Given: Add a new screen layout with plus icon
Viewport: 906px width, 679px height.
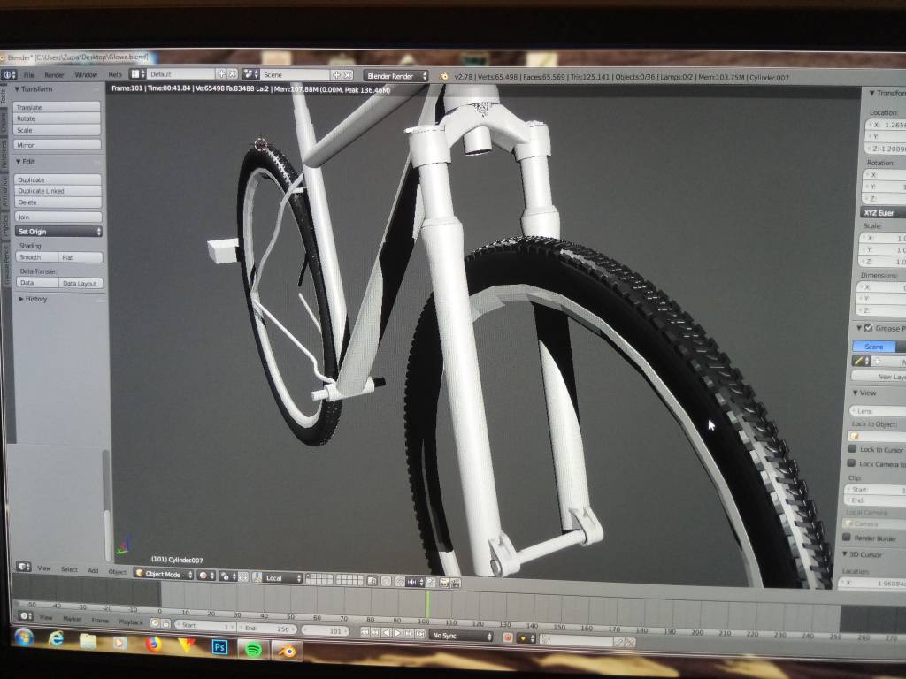Looking at the screenshot, I should 220,74.
